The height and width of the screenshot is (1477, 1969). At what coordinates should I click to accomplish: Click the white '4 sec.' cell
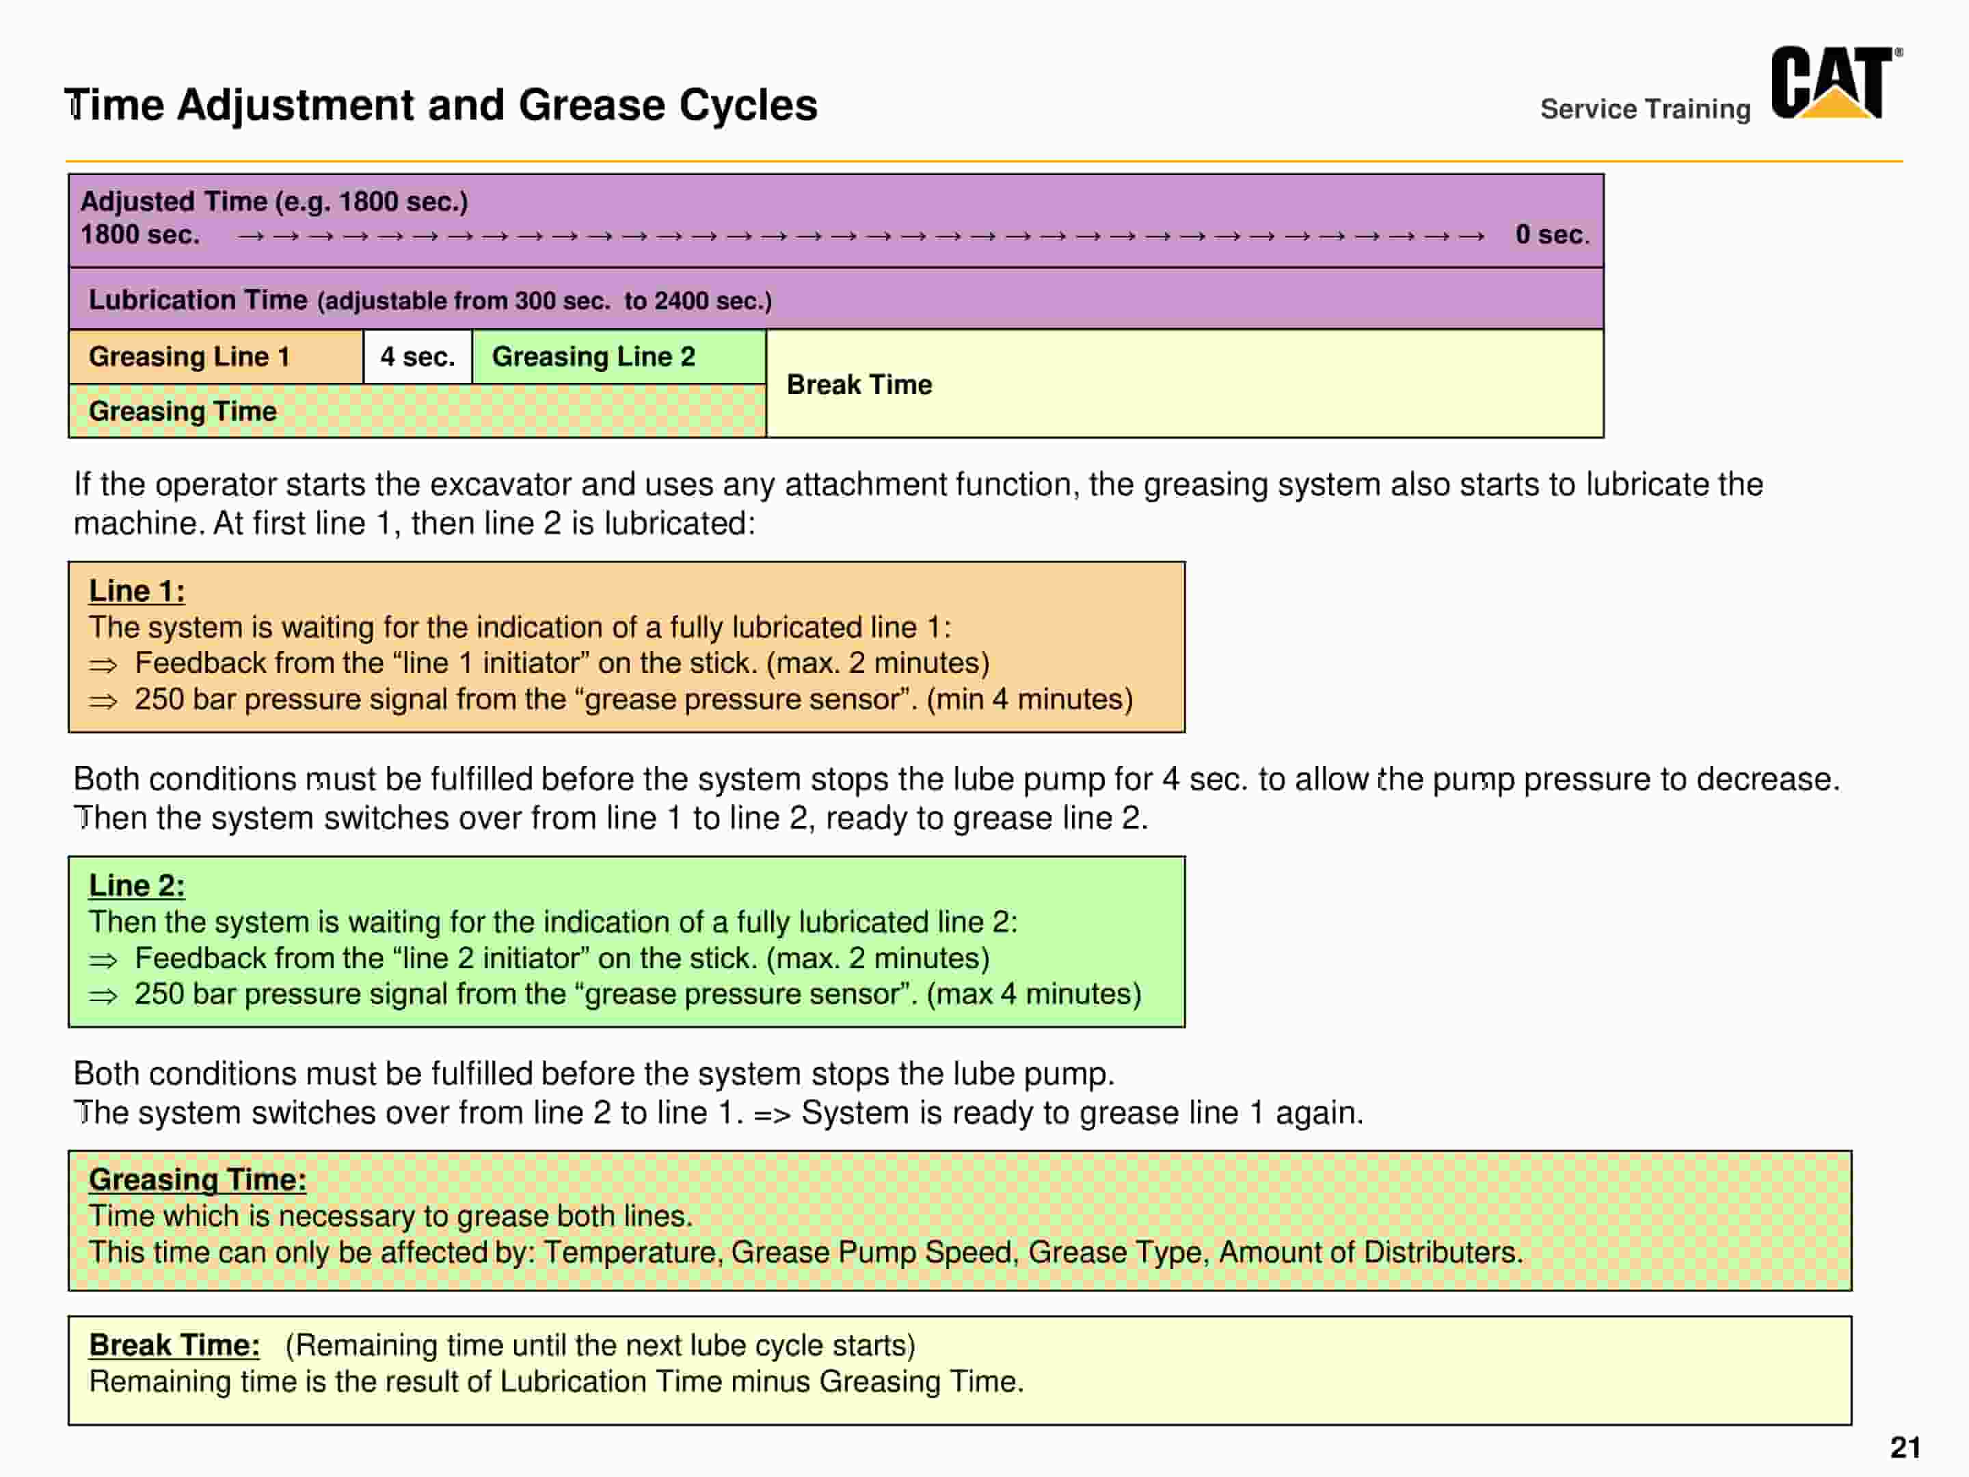point(418,357)
